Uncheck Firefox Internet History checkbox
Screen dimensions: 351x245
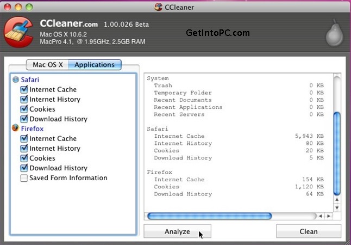[24, 148]
